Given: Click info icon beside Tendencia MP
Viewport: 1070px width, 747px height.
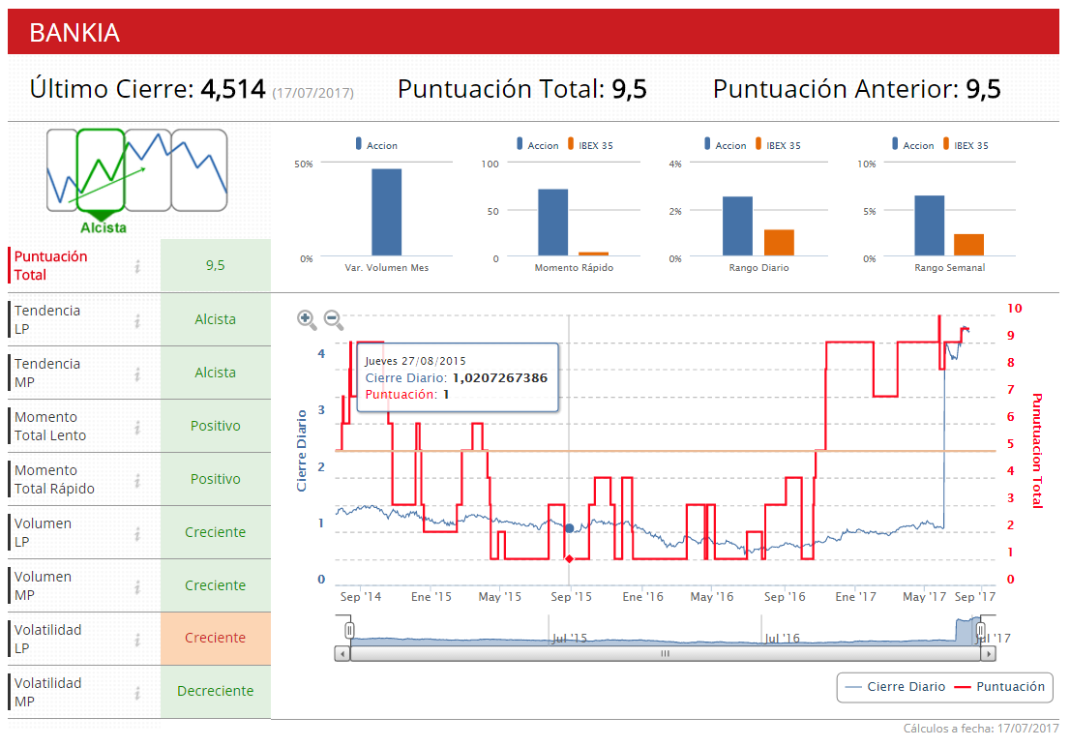Looking at the screenshot, I should click(x=137, y=373).
